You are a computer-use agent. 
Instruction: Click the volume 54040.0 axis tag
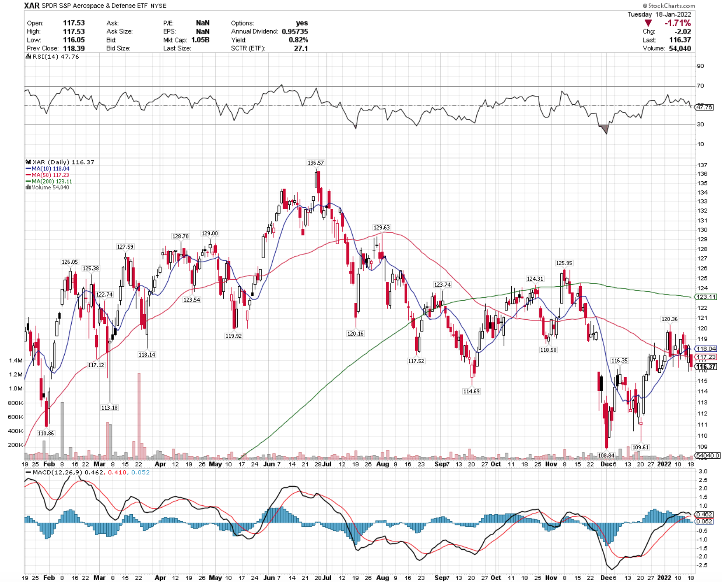click(708, 456)
